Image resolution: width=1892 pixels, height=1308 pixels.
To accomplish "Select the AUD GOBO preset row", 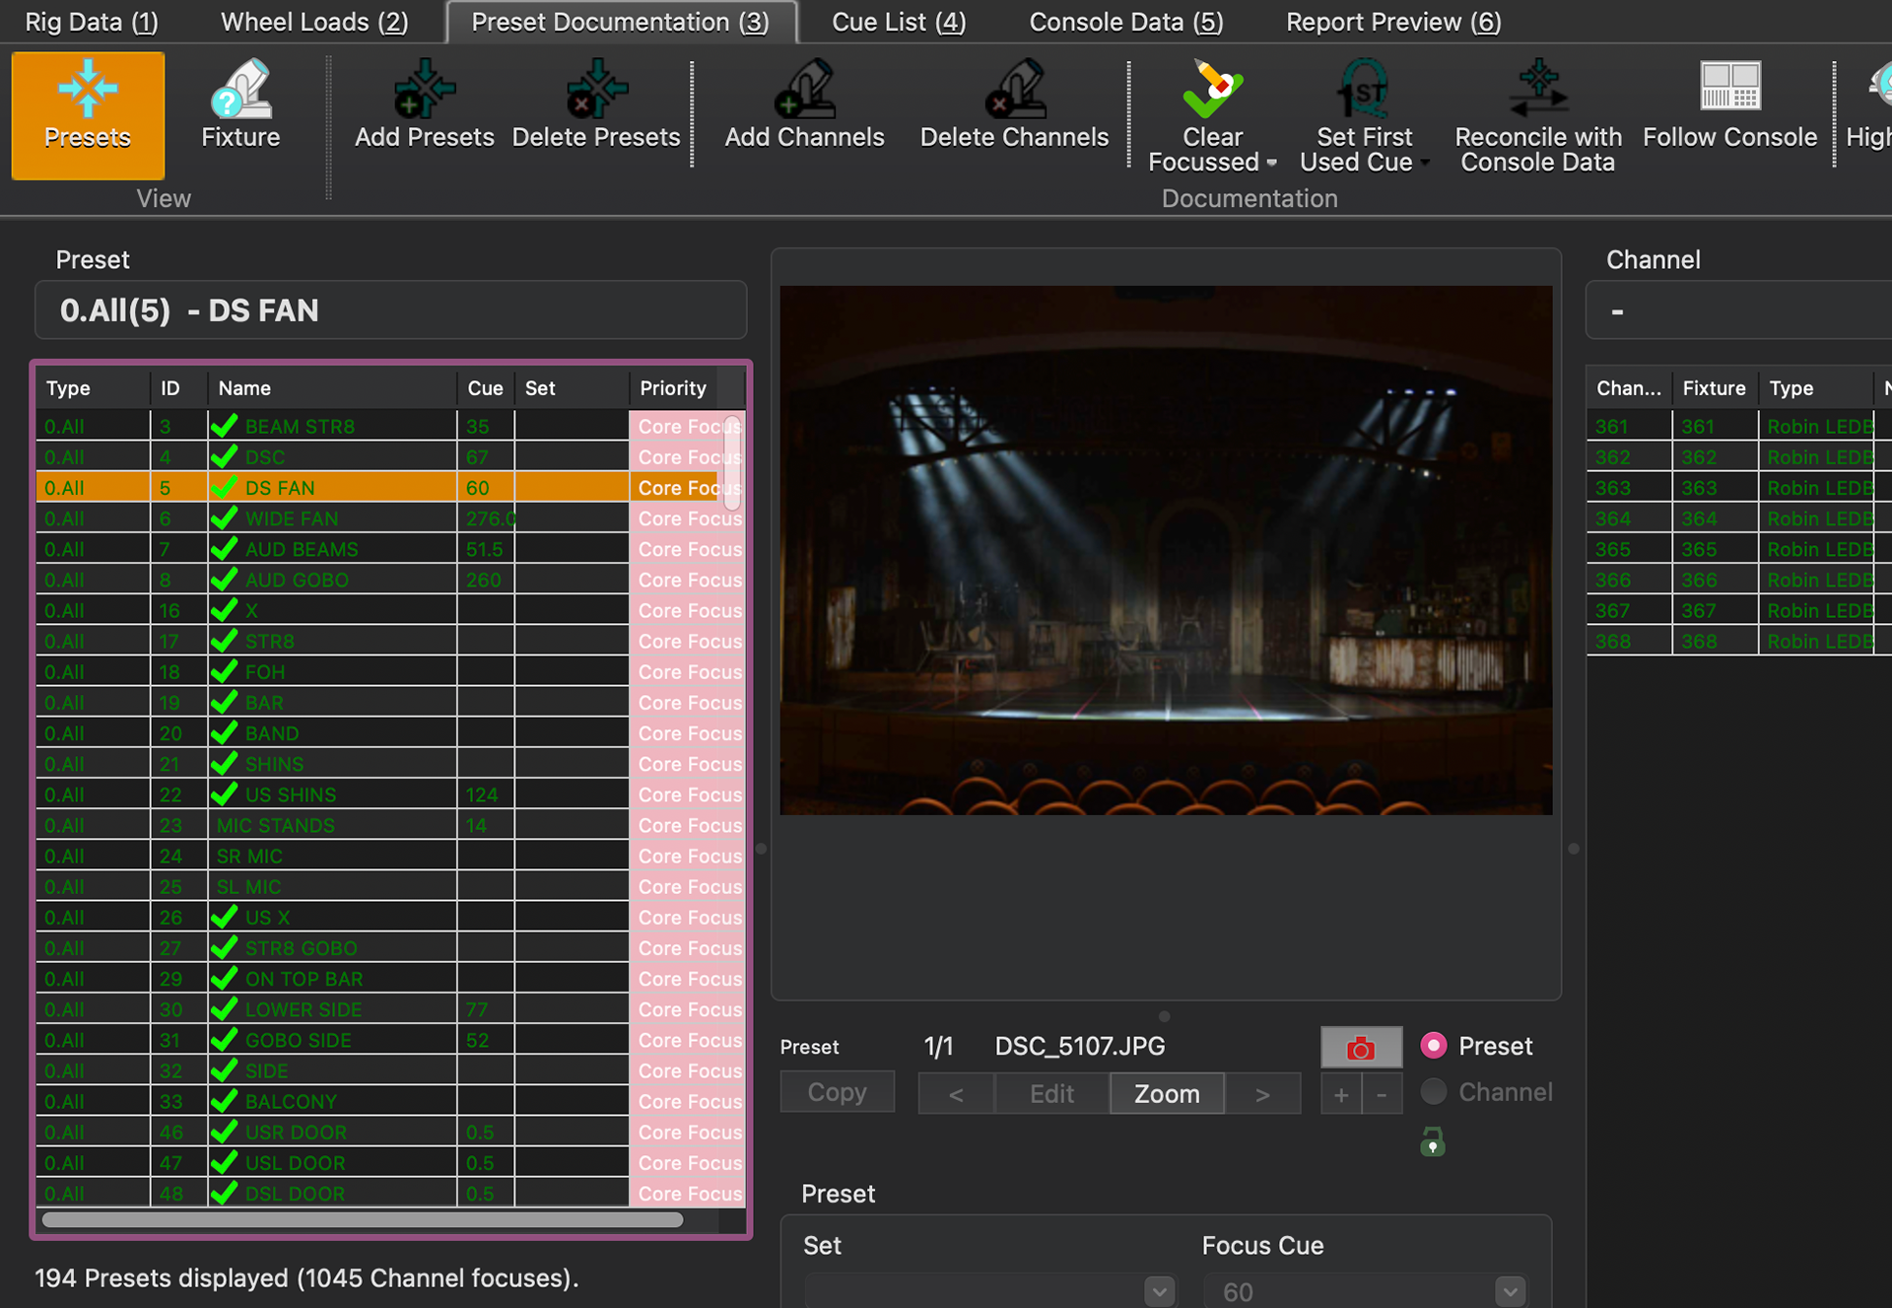I will [x=390, y=580].
